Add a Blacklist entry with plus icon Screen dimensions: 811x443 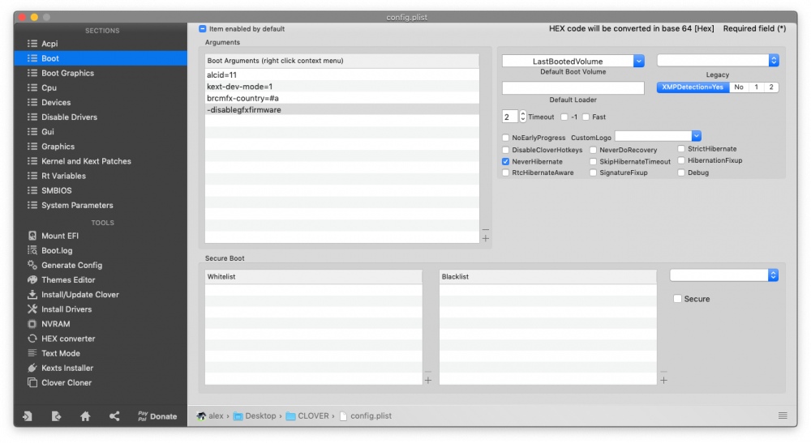click(663, 381)
